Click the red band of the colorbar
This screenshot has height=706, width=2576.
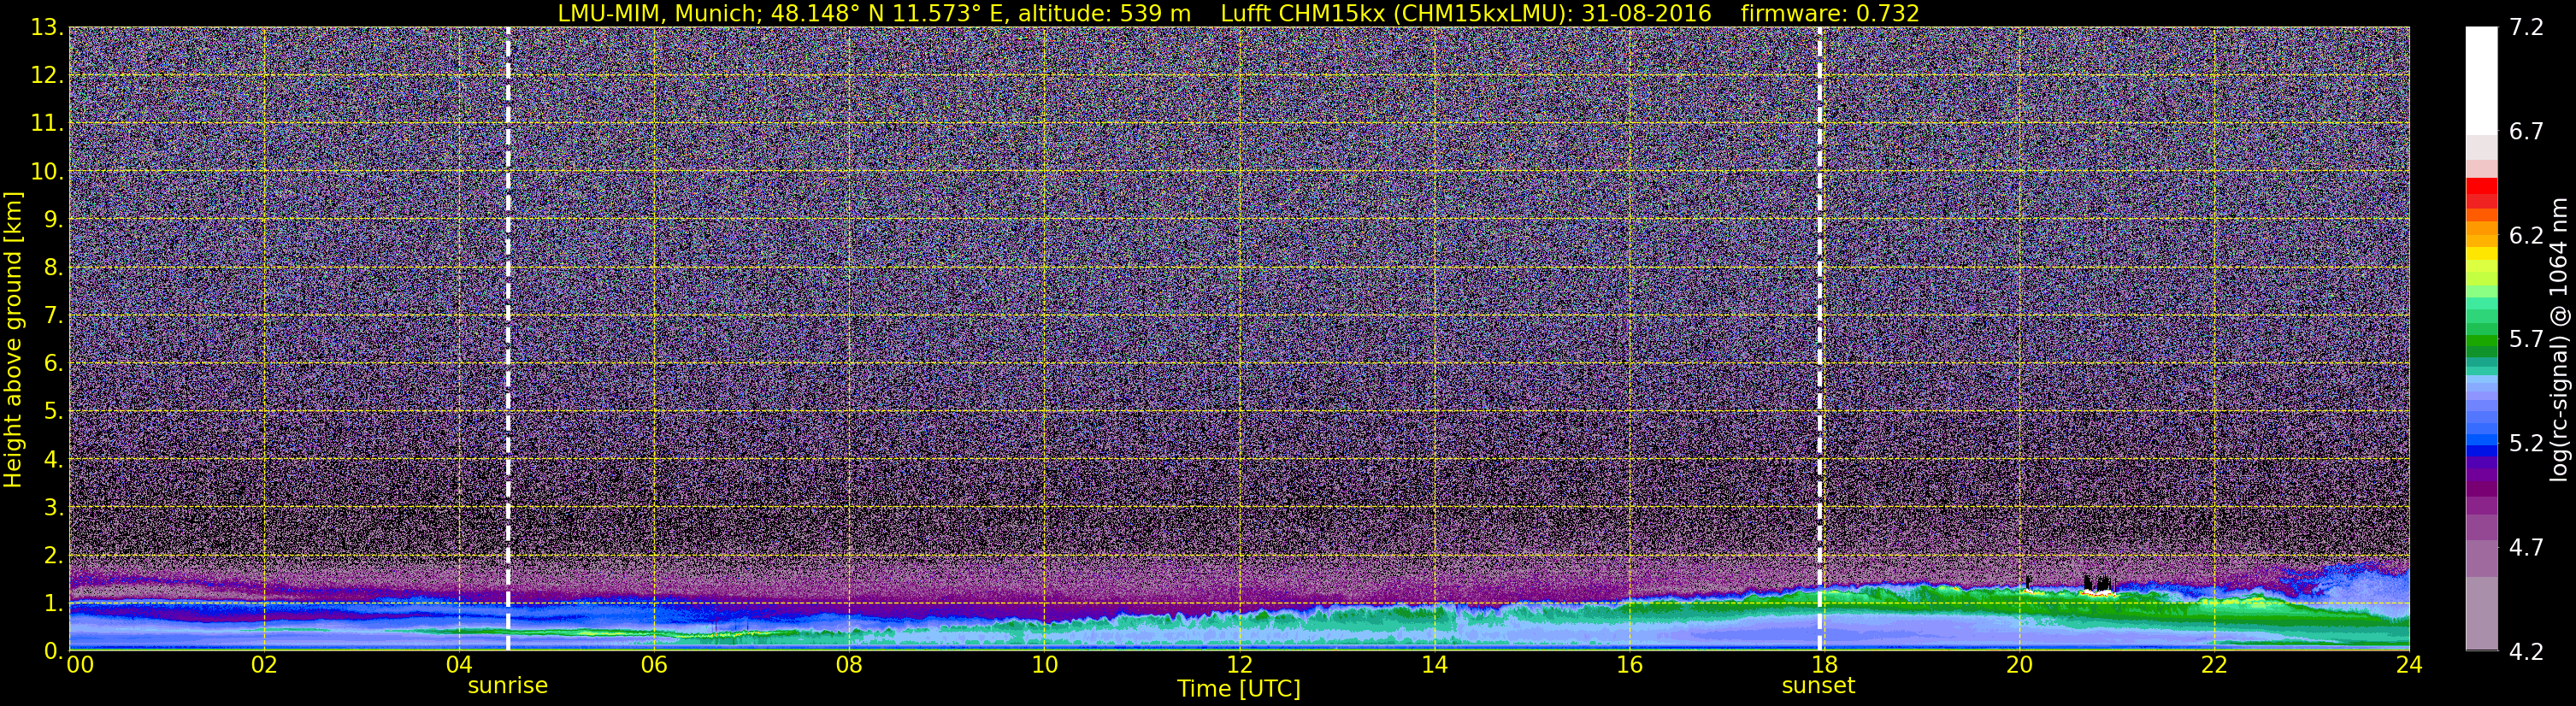pos(2481,193)
